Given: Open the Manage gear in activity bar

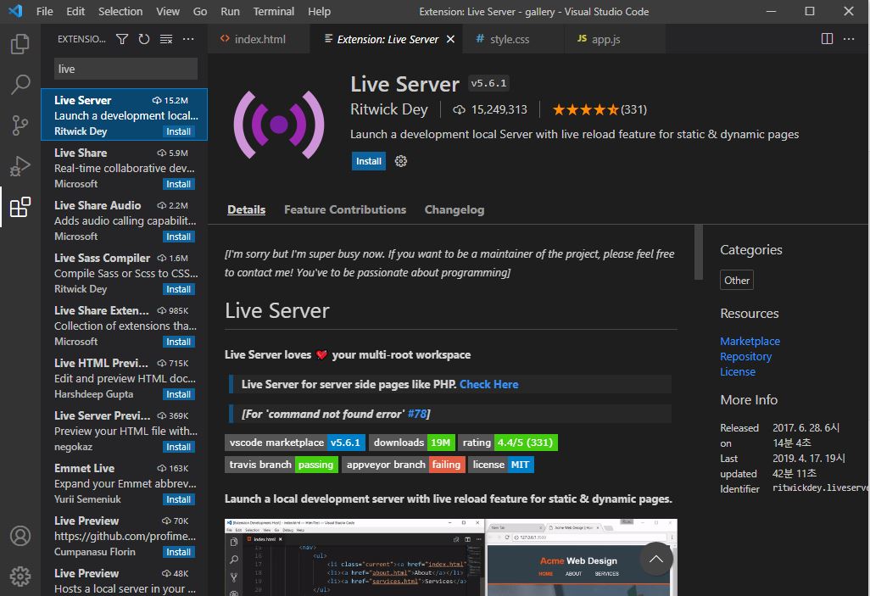Looking at the screenshot, I should [20, 577].
